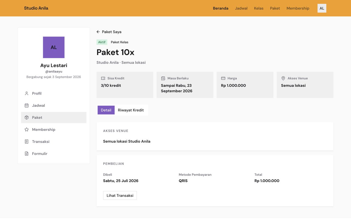Open Kelas in top navigation
This screenshot has width=351, height=219.
click(x=259, y=8)
